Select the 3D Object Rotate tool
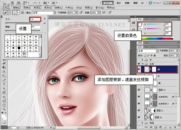181x130 pixels. (x=4, y=97)
